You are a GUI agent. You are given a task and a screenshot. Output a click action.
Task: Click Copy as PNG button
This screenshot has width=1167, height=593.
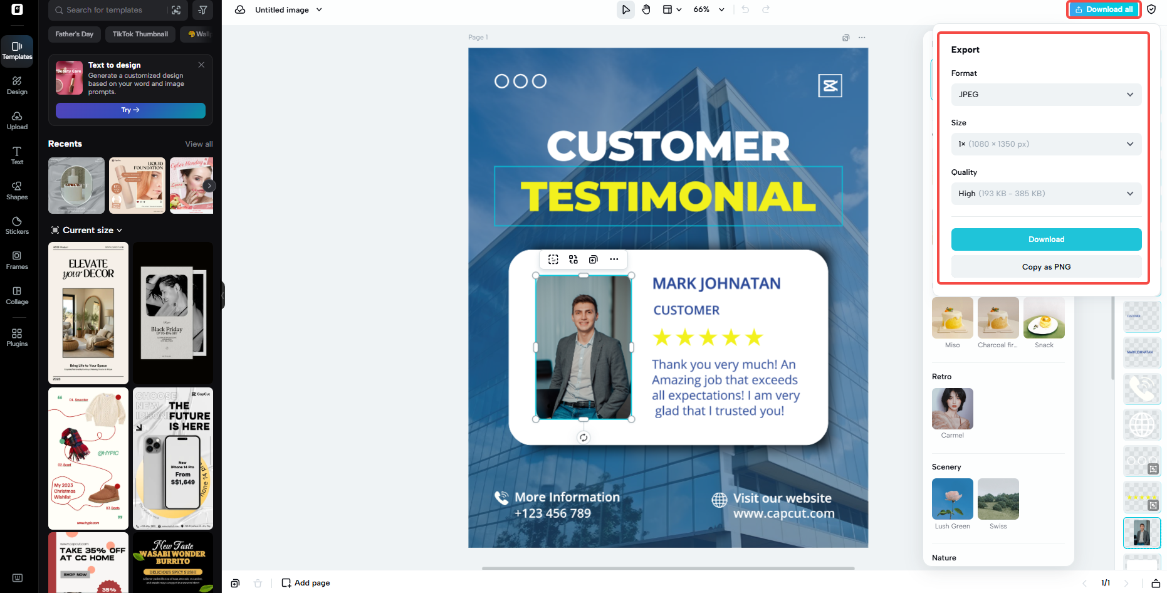click(1046, 267)
